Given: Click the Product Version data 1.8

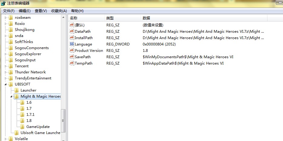Looking at the screenshot, I should point(145,51).
